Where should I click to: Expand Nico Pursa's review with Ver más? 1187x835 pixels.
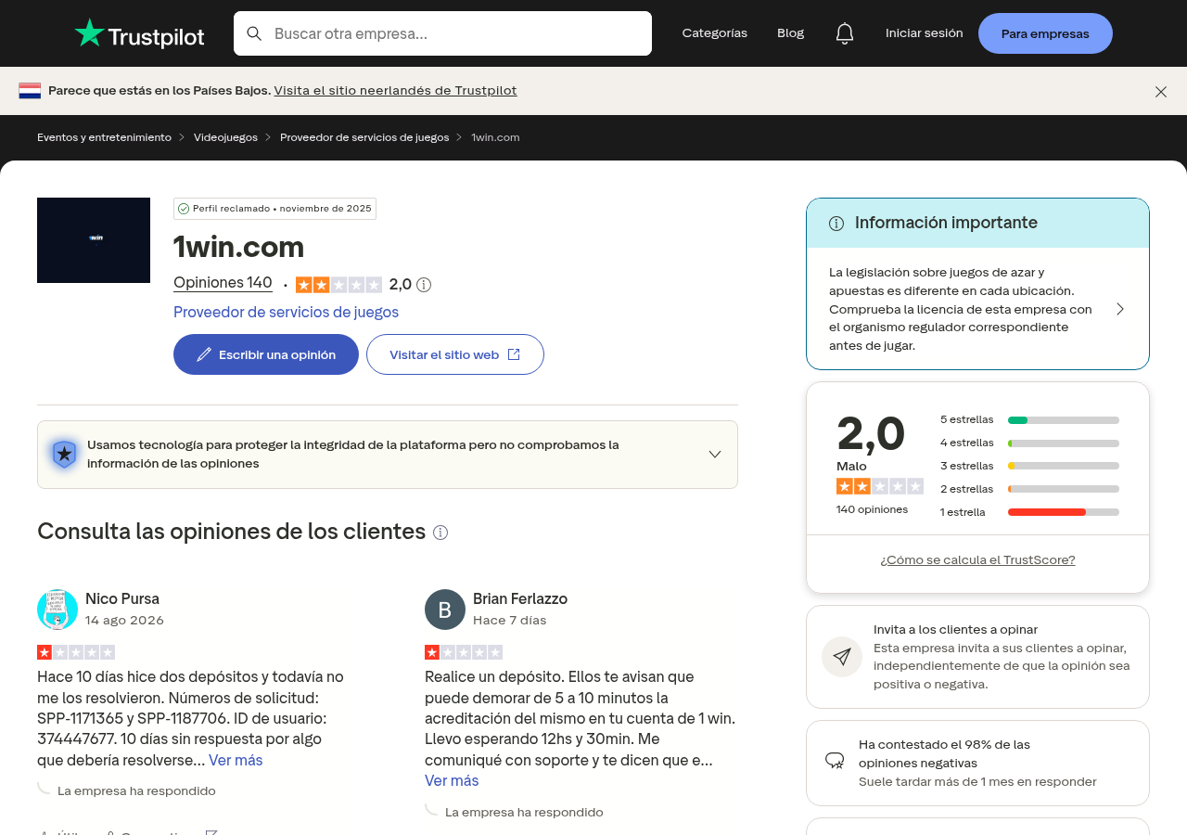(236, 761)
